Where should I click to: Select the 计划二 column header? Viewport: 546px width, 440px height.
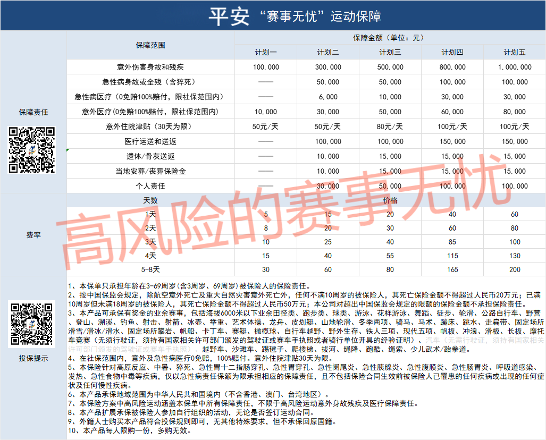click(327, 52)
